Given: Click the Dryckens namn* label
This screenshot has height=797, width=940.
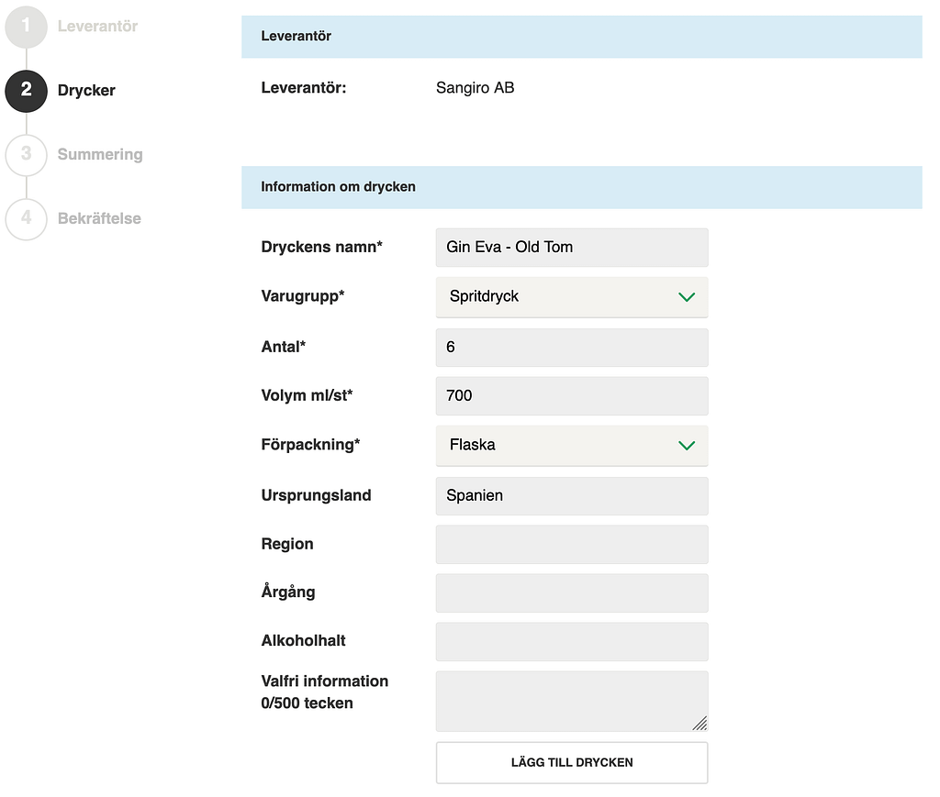Looking at the screenshot, I should coord(321,247).
